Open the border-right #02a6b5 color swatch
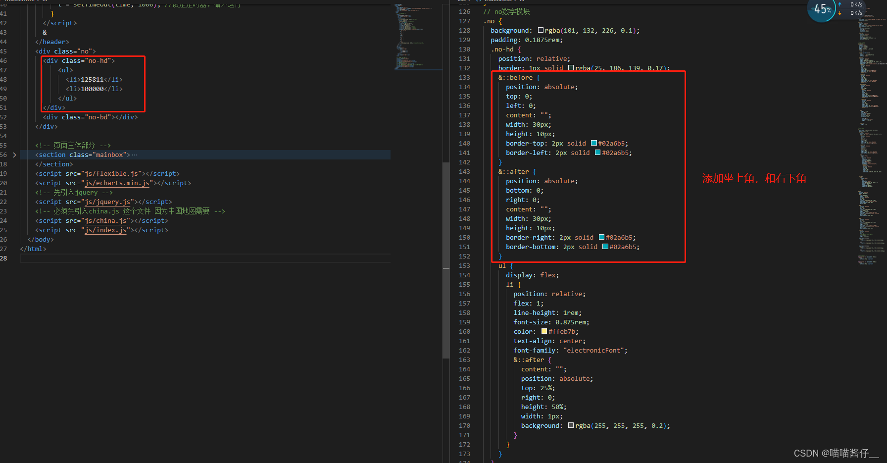The image size is (887, 463). click(601, 237)
